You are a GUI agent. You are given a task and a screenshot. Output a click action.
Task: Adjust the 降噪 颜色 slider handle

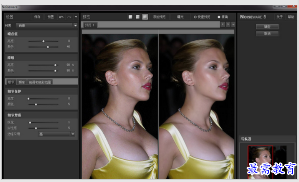click(x=55, y=71)
